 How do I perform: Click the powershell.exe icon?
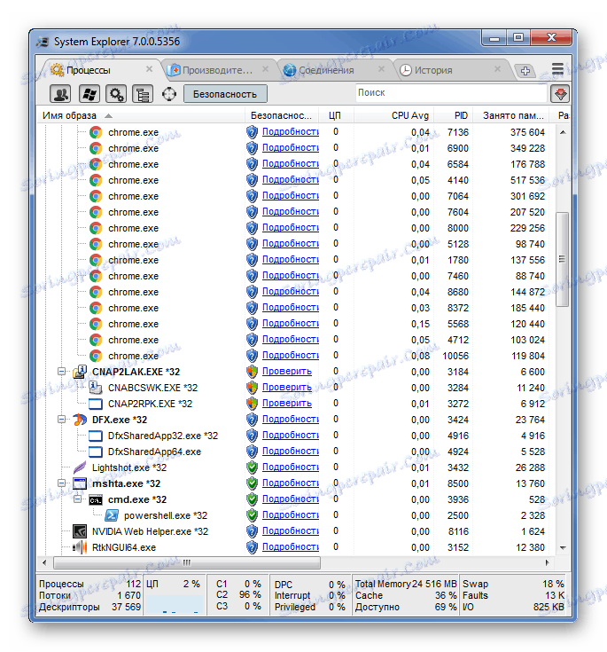click(112, 515)
